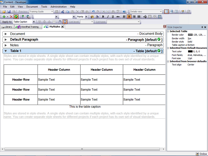The width and height of the screenshot is (208, 156).
Task: Toggle Italic formatting
Action: pos(108,17)
